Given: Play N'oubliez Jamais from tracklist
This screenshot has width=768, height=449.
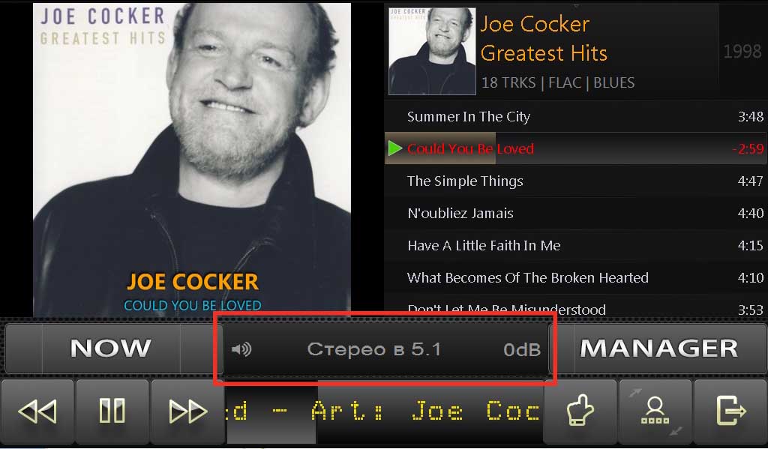Looking at the screenshot, I should pyautogui.click(x=575, y=214).
